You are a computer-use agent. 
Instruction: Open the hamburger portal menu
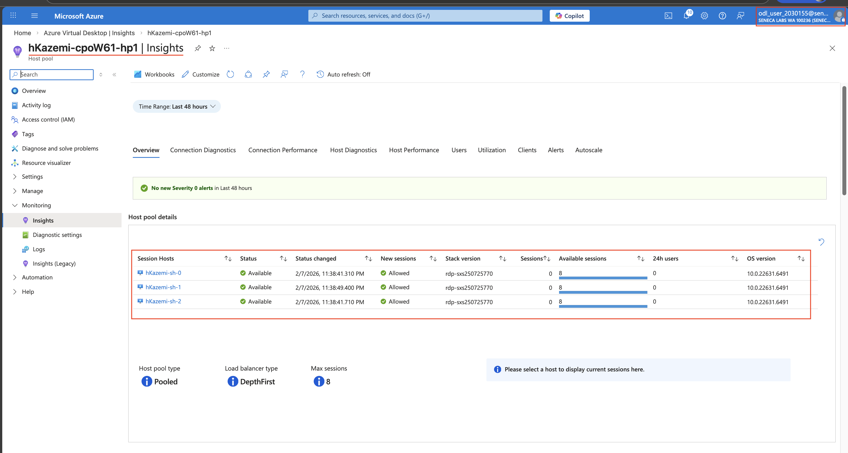click(35, 15)
